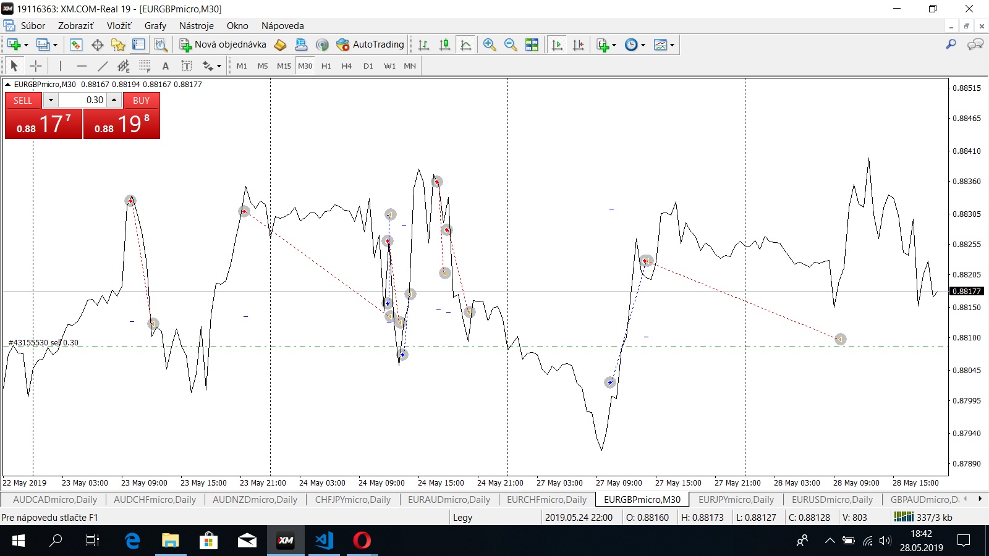The width and height of the screenshot is (989, 556).
Task: Open the Zobraziť menu
Action: [75, 26]
